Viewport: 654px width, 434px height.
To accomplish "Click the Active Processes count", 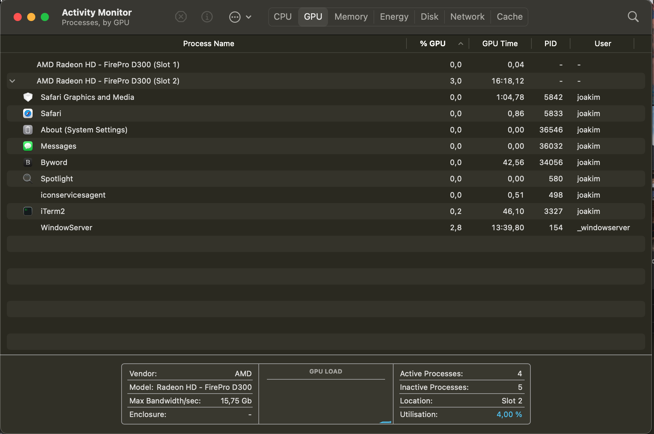I will (520, 374).
